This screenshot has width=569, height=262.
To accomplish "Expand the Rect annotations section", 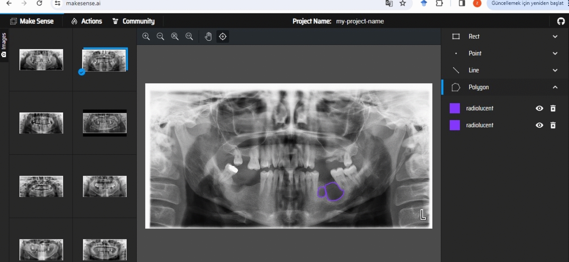I will pos(556,36).
